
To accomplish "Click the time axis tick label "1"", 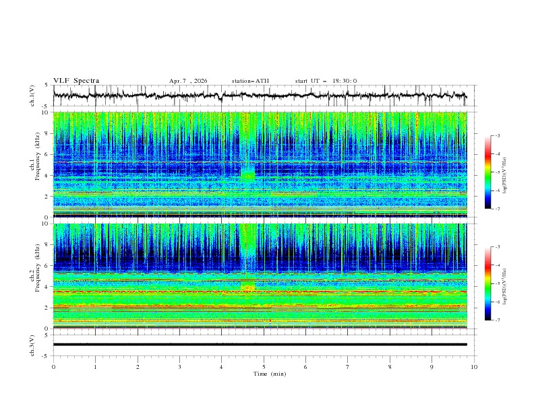I will click(x=95, y=367).
